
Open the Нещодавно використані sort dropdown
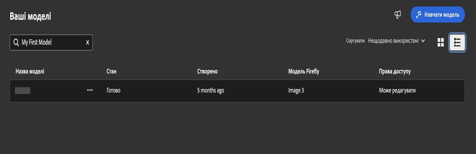coord(396,40)
